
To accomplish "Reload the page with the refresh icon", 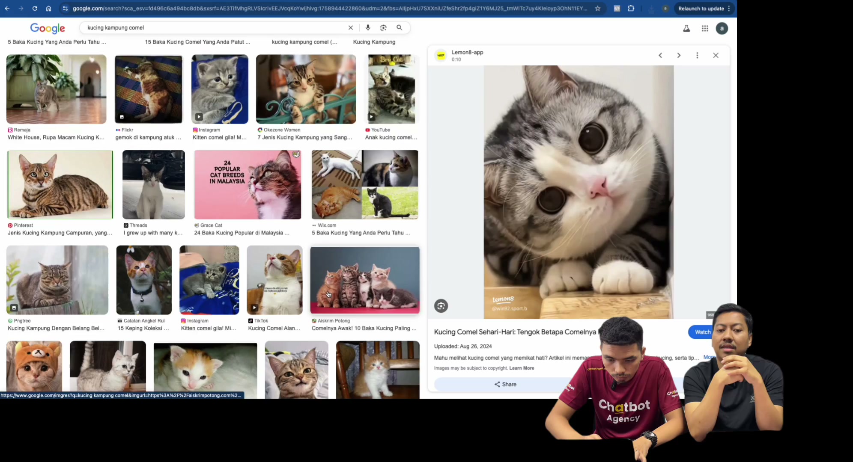I will coord(35,9).
